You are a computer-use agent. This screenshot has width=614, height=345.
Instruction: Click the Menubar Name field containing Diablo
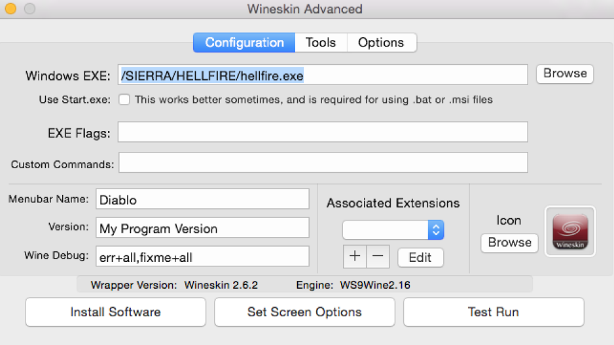pyautogui.click(x=202, y=199)
